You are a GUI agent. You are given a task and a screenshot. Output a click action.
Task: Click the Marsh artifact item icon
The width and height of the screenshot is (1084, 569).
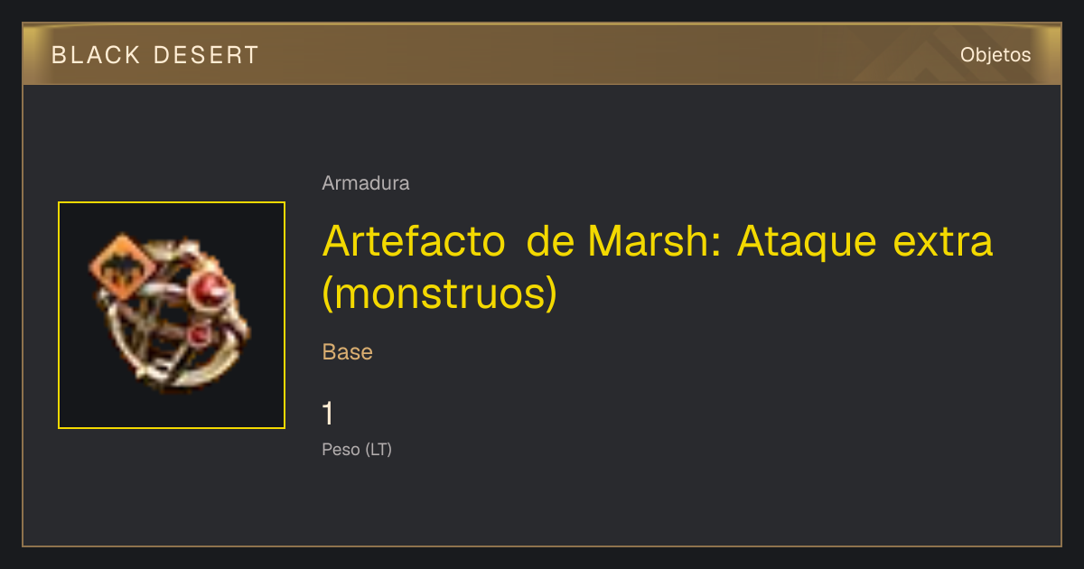172,315
